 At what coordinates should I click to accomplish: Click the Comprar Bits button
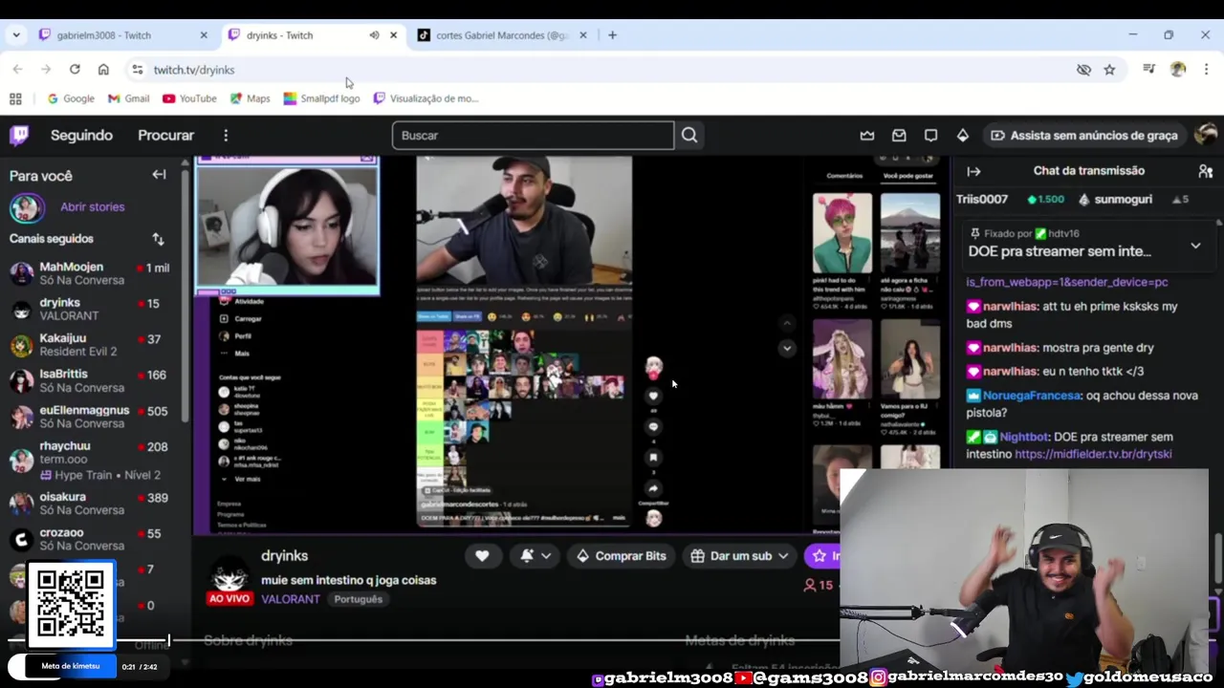621,556
